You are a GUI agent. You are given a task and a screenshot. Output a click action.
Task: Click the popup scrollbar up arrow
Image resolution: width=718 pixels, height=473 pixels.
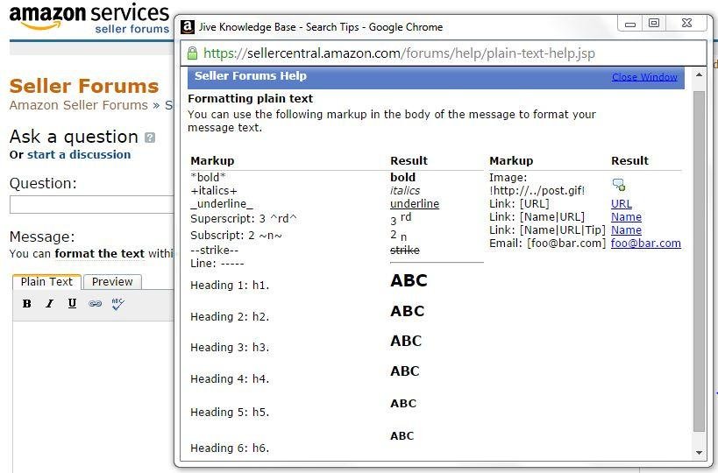coord(699,75)
